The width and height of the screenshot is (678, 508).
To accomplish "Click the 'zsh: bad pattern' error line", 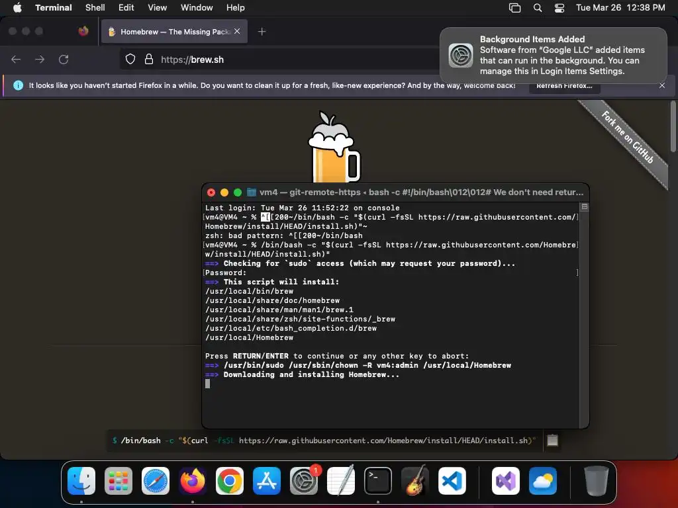I will tap(283, 235).
